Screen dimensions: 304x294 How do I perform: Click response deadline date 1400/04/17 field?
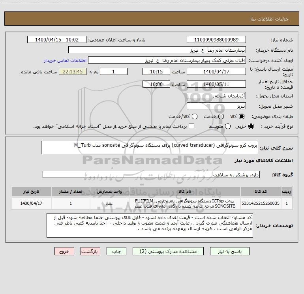216,71
